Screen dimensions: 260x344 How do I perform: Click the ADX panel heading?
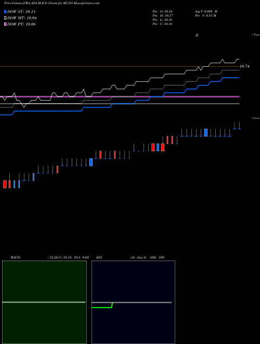click(99, 257)
